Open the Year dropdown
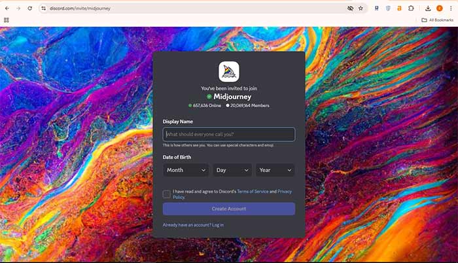Viewport: 458px width, 263px height. (275, 170)
